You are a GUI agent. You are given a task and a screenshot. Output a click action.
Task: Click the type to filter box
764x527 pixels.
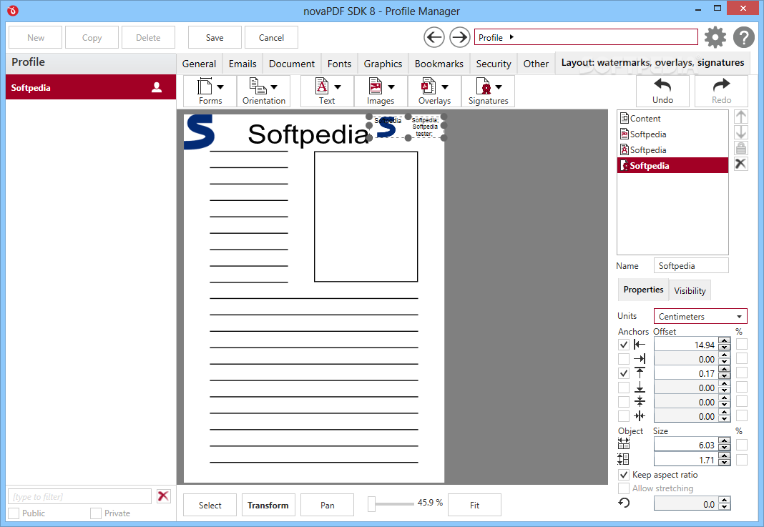coord(80,496)
